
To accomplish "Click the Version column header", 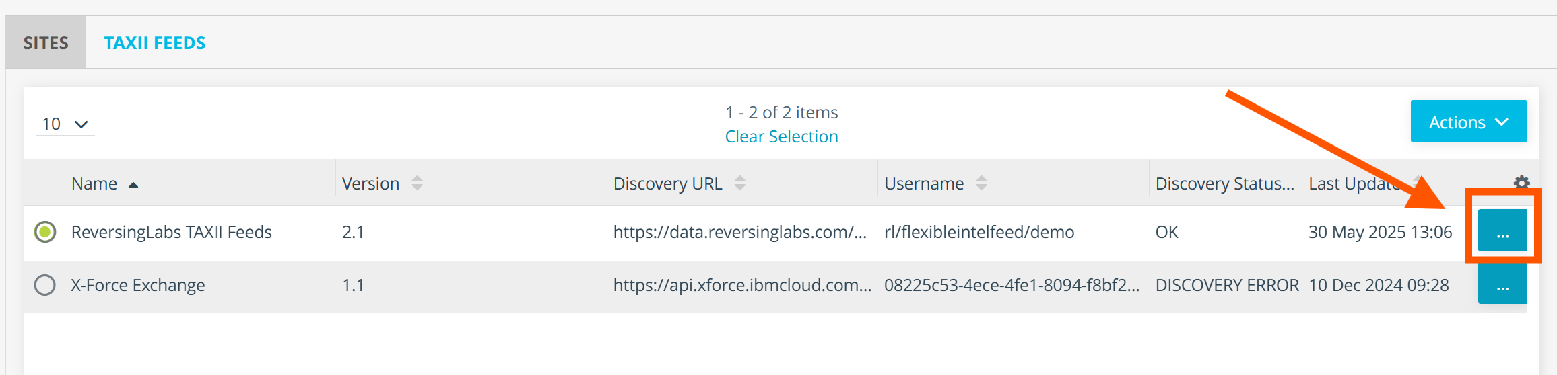I will click(x=370, y=183).
